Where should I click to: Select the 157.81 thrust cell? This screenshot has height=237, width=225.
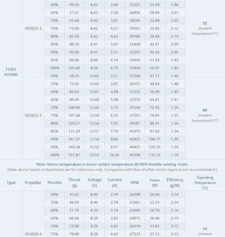pyautogui.click(x=74, y=155)
